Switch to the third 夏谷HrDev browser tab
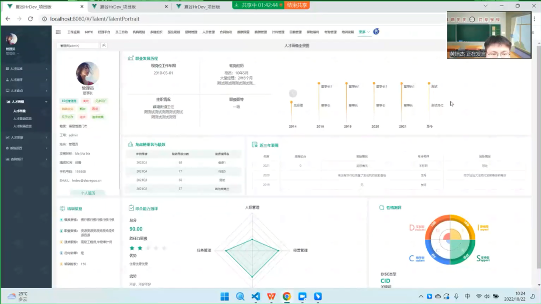 point(202,6)
